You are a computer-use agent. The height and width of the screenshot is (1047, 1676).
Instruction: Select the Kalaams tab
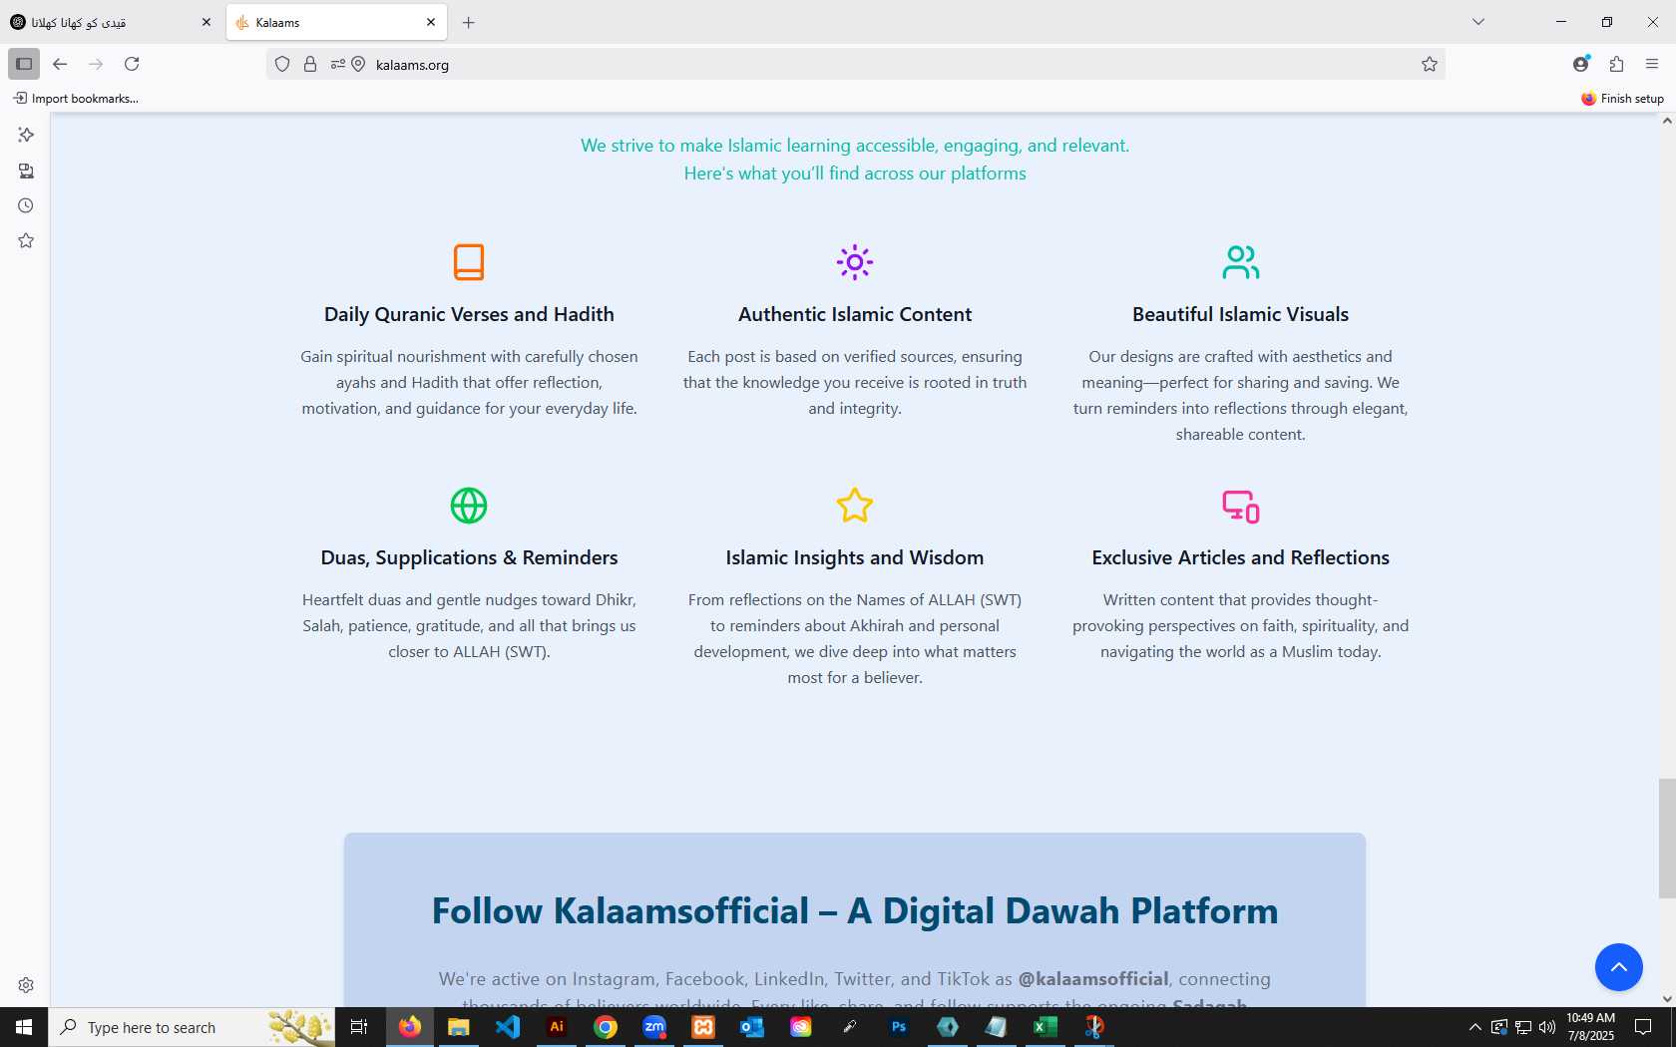[x=334, y=22]
